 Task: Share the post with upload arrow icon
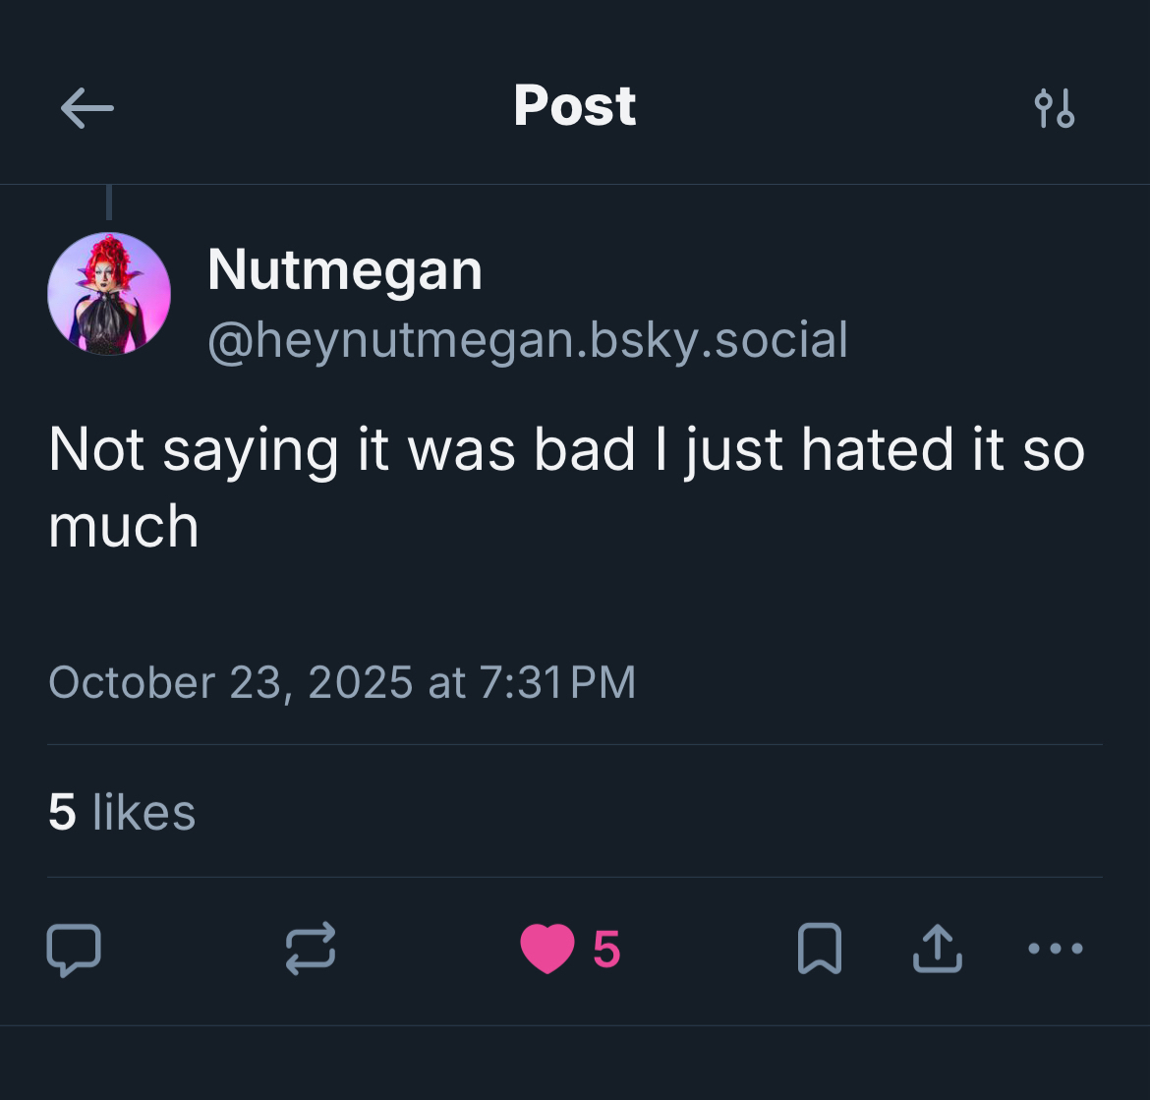tap(937, 950)
